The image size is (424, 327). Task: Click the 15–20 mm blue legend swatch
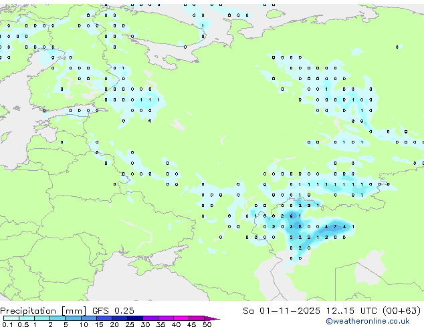tap(104, 318)
